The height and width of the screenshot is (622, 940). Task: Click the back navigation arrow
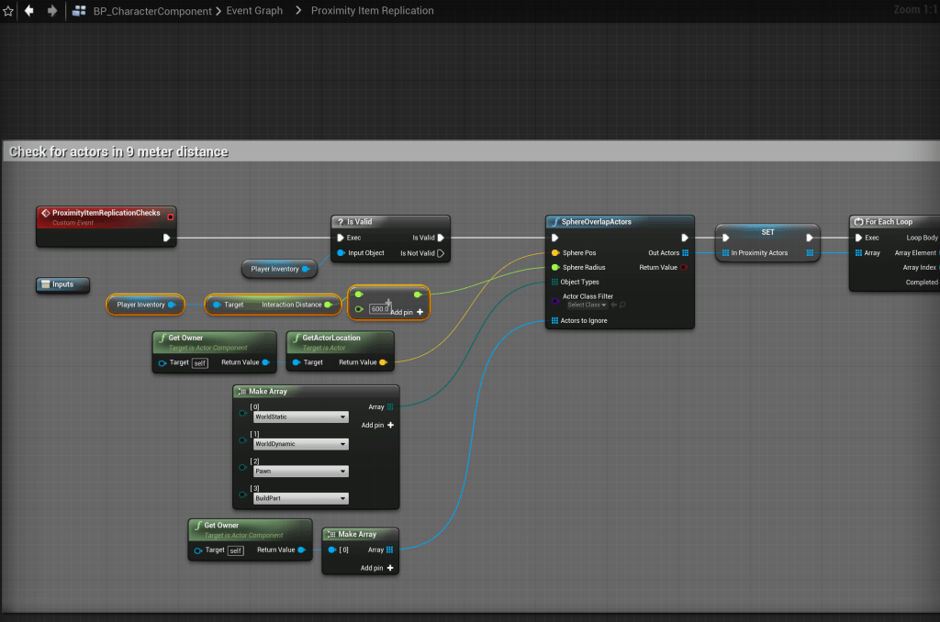(30, 11)
